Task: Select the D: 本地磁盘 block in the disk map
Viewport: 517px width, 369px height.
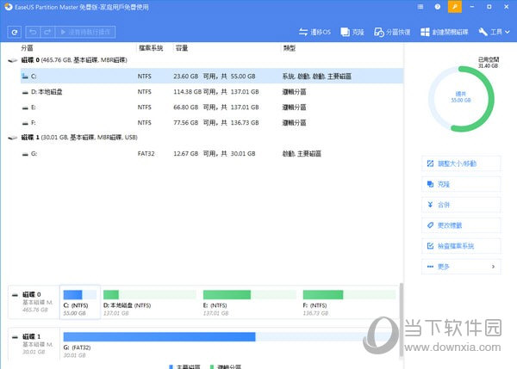Action: (150, 303)
